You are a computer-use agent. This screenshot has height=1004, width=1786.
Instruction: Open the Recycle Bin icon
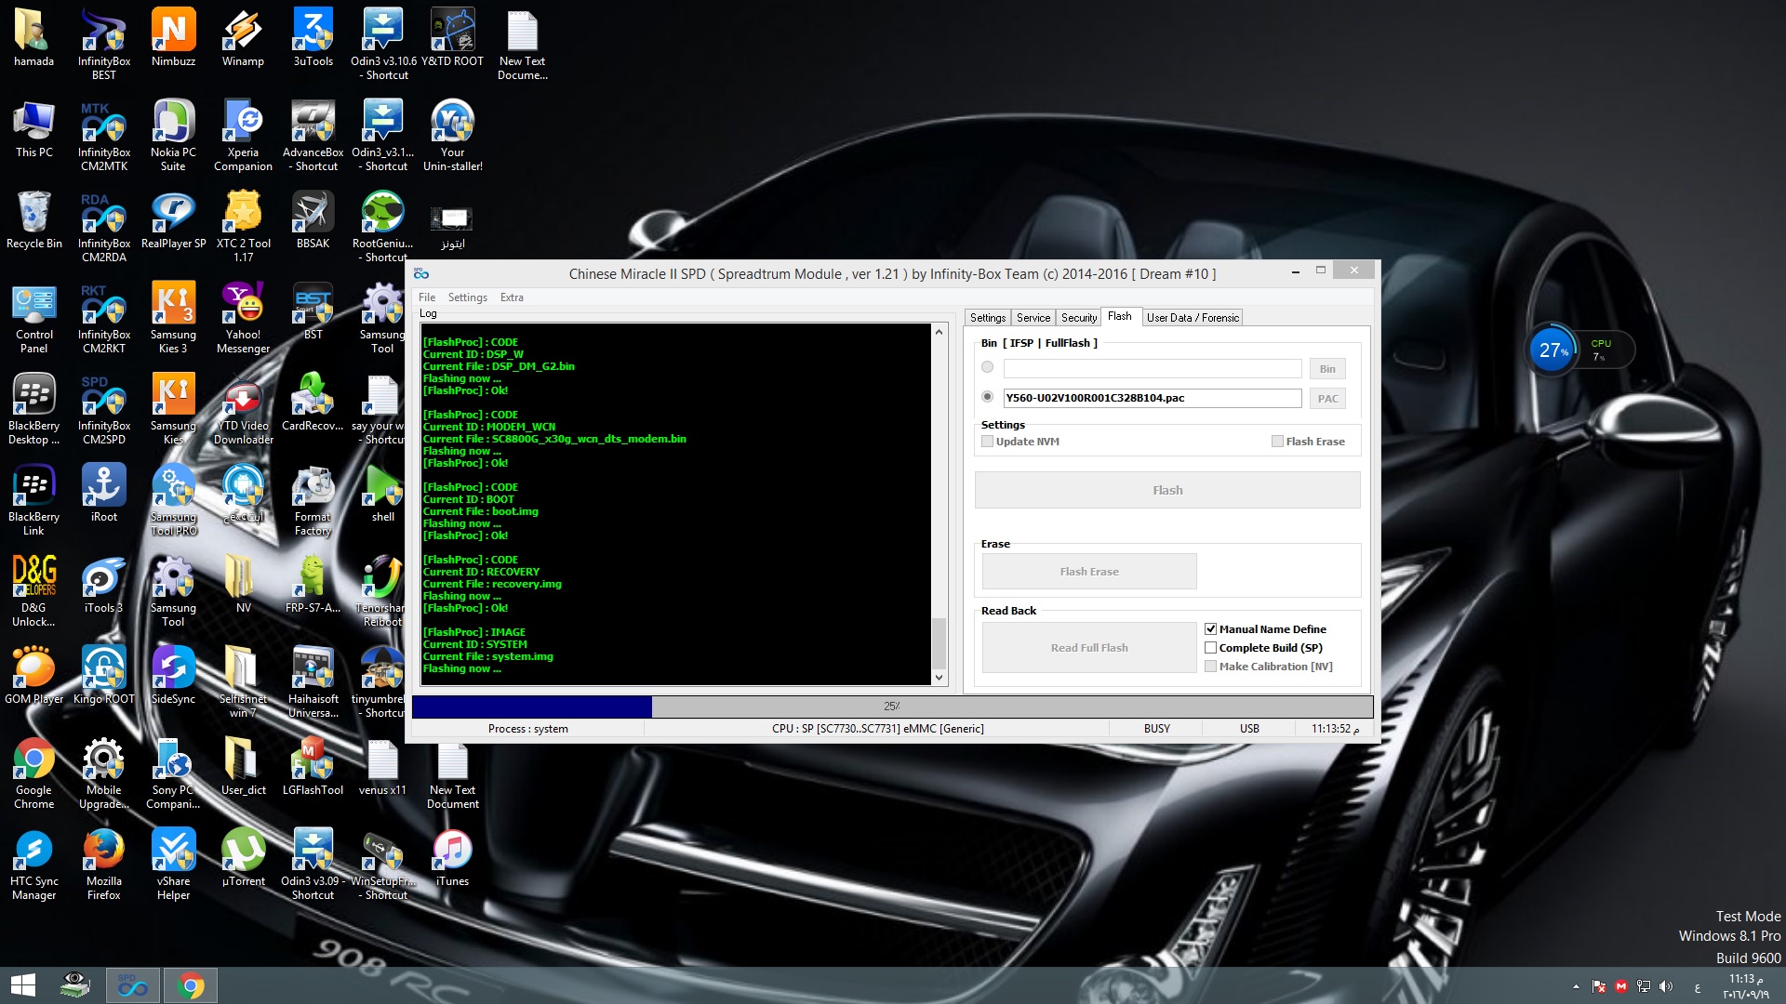(x=33, y=220)
